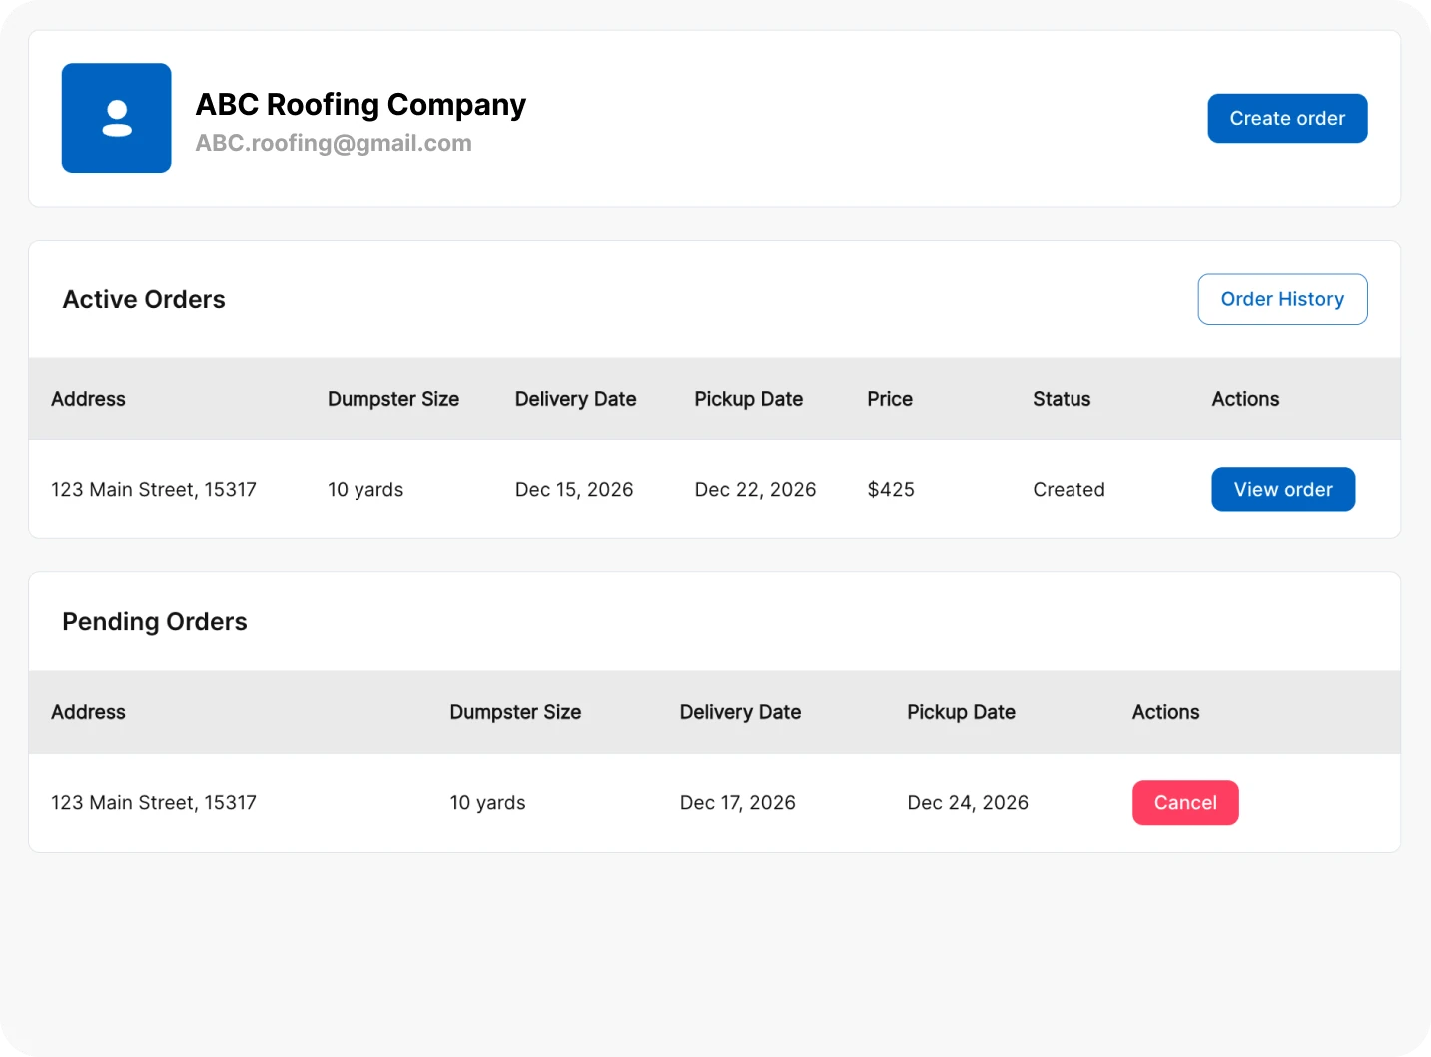Click Actions header in Active Orders table
This screenshot has width=1431, height=1057.
coord(1245,399)
